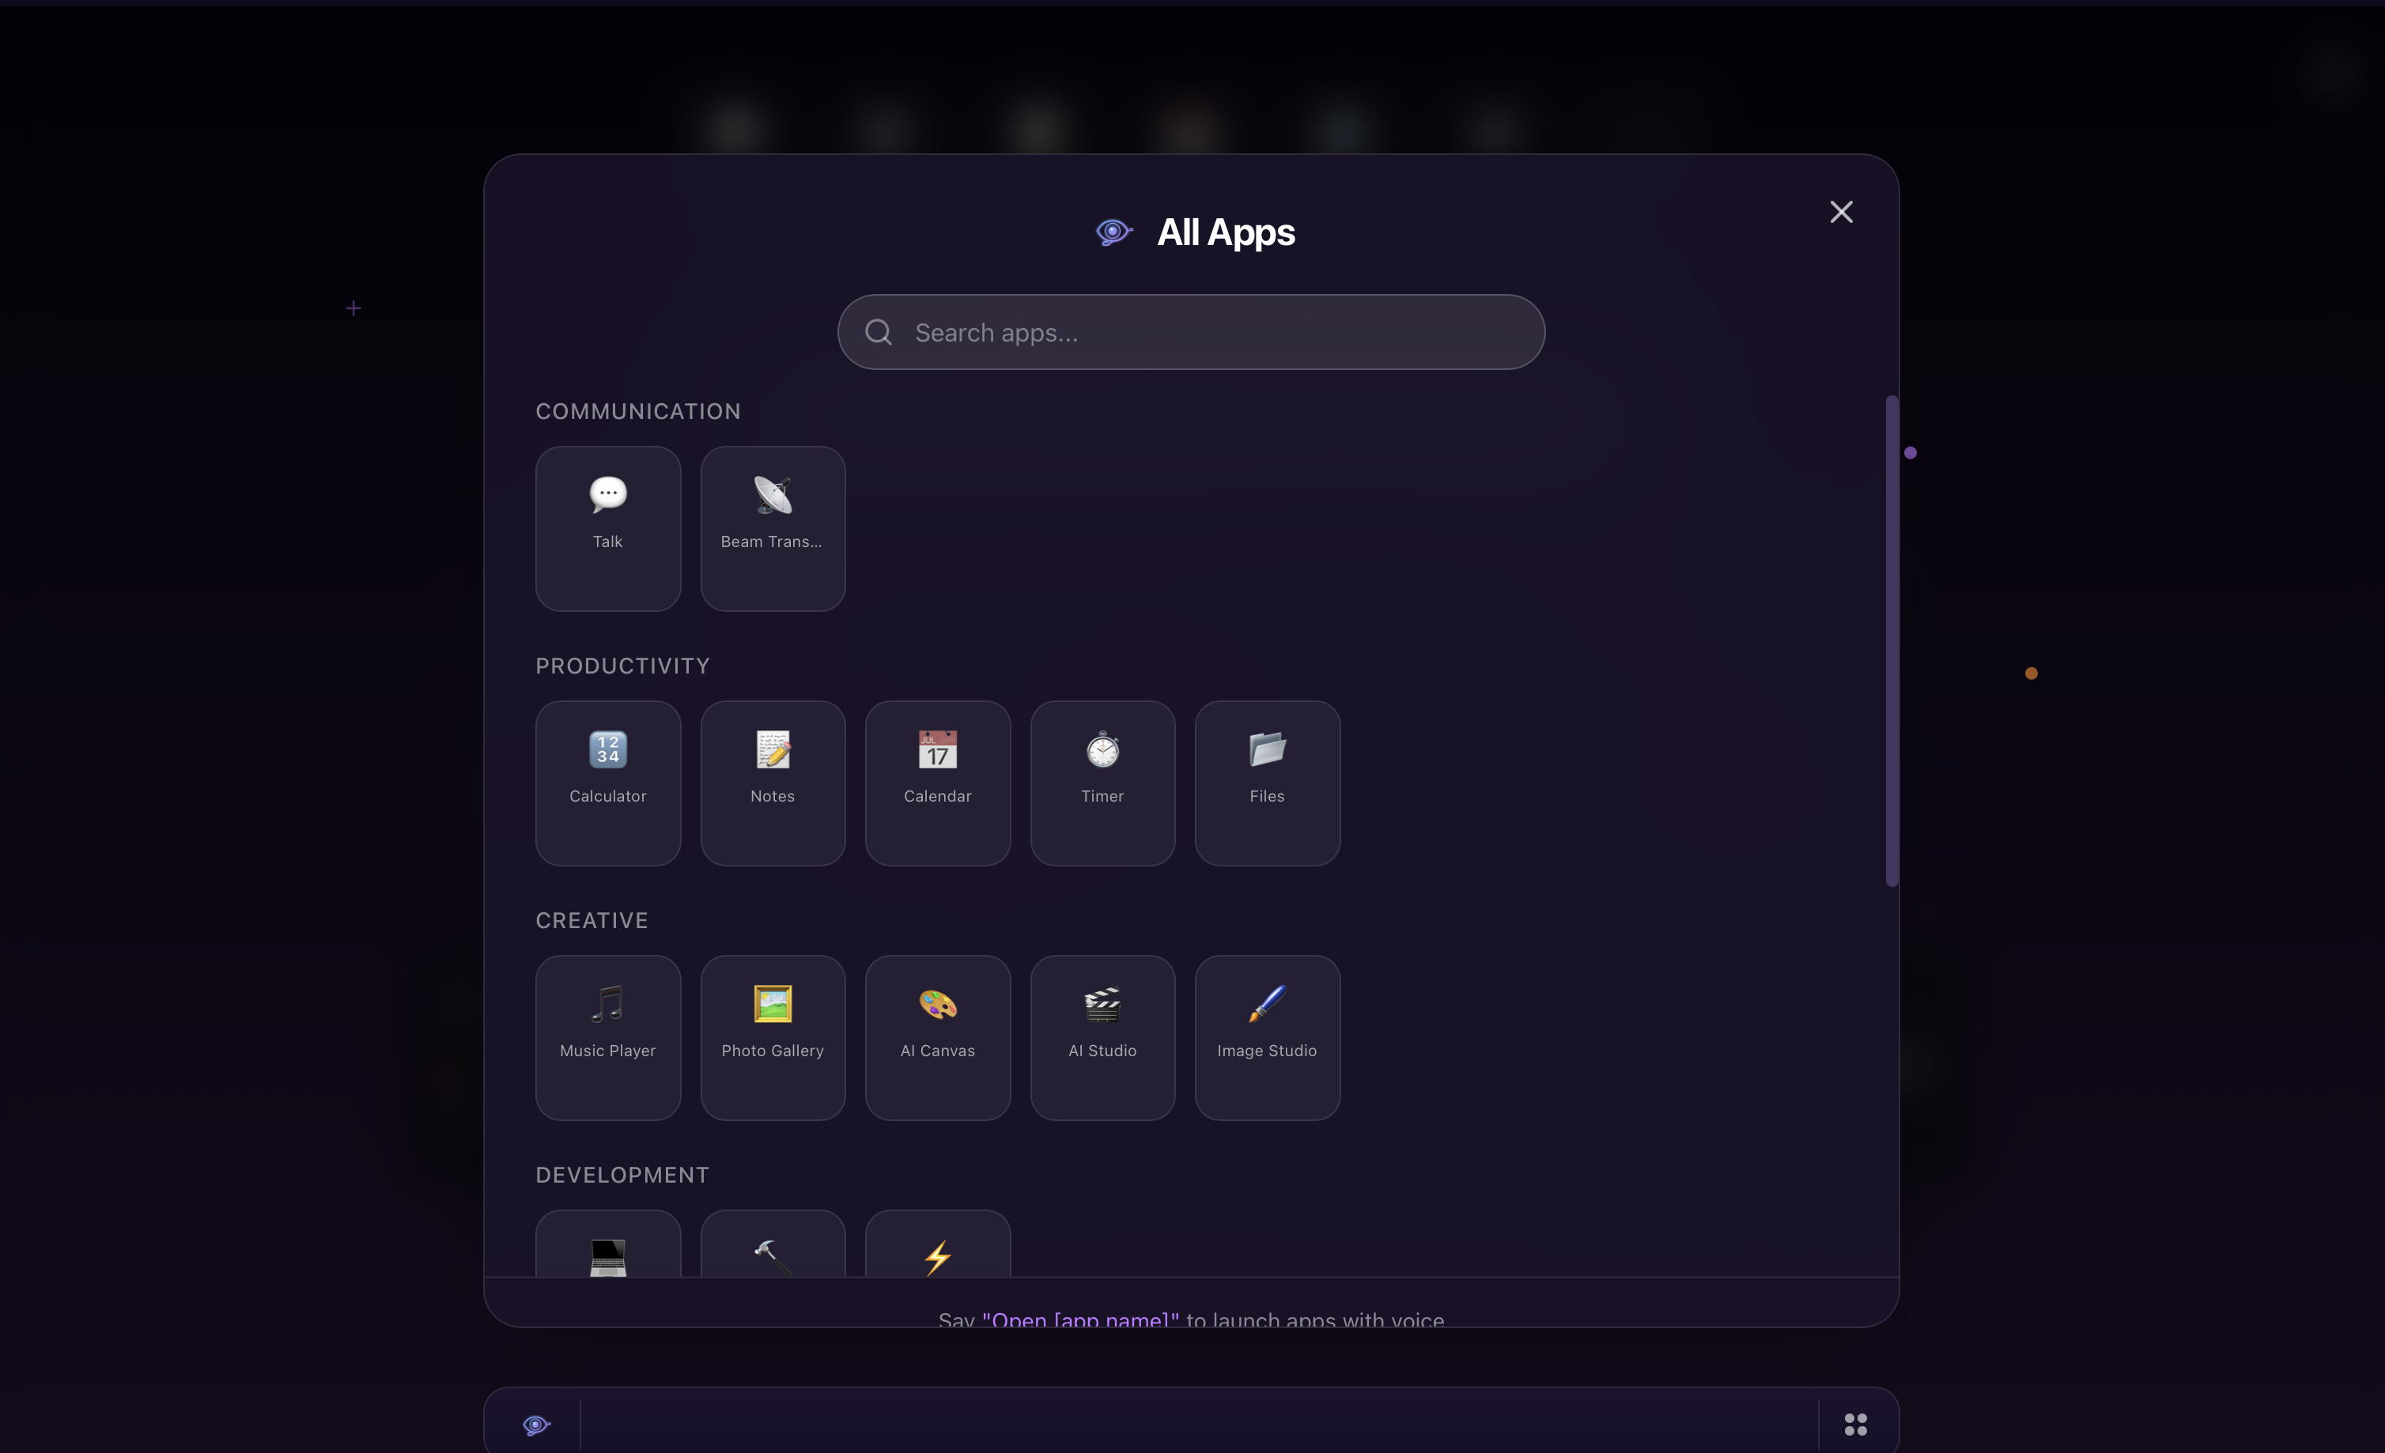The width and height of the screenshot is (2385, 1453).
Task: Open the lightning bolt development app
Action: click(x=937, y=1255)
